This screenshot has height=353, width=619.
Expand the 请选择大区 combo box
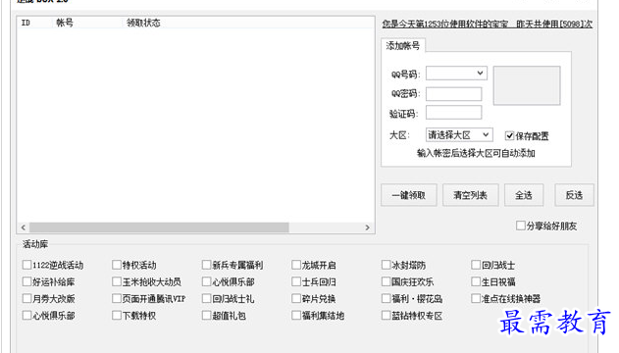click(459, 135)
